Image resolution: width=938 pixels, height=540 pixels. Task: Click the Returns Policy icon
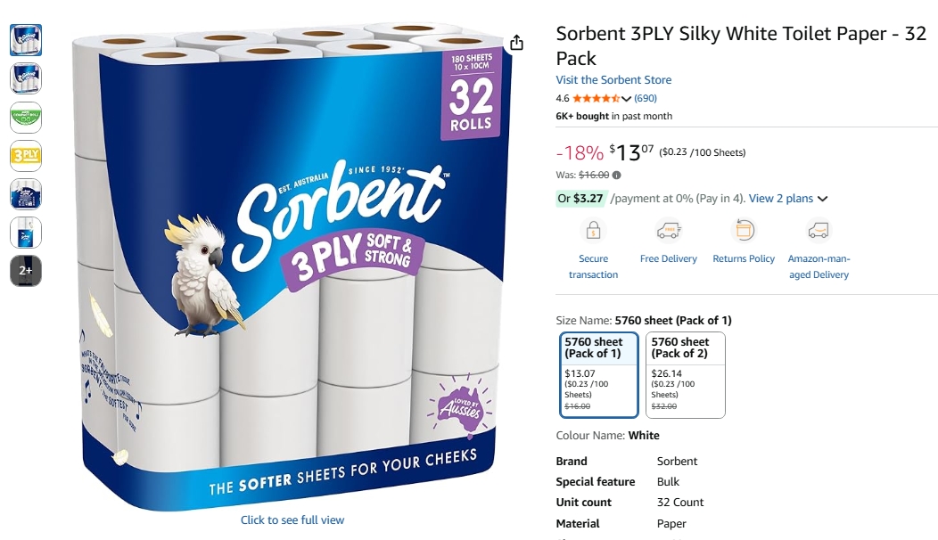(x=743, y=231)
